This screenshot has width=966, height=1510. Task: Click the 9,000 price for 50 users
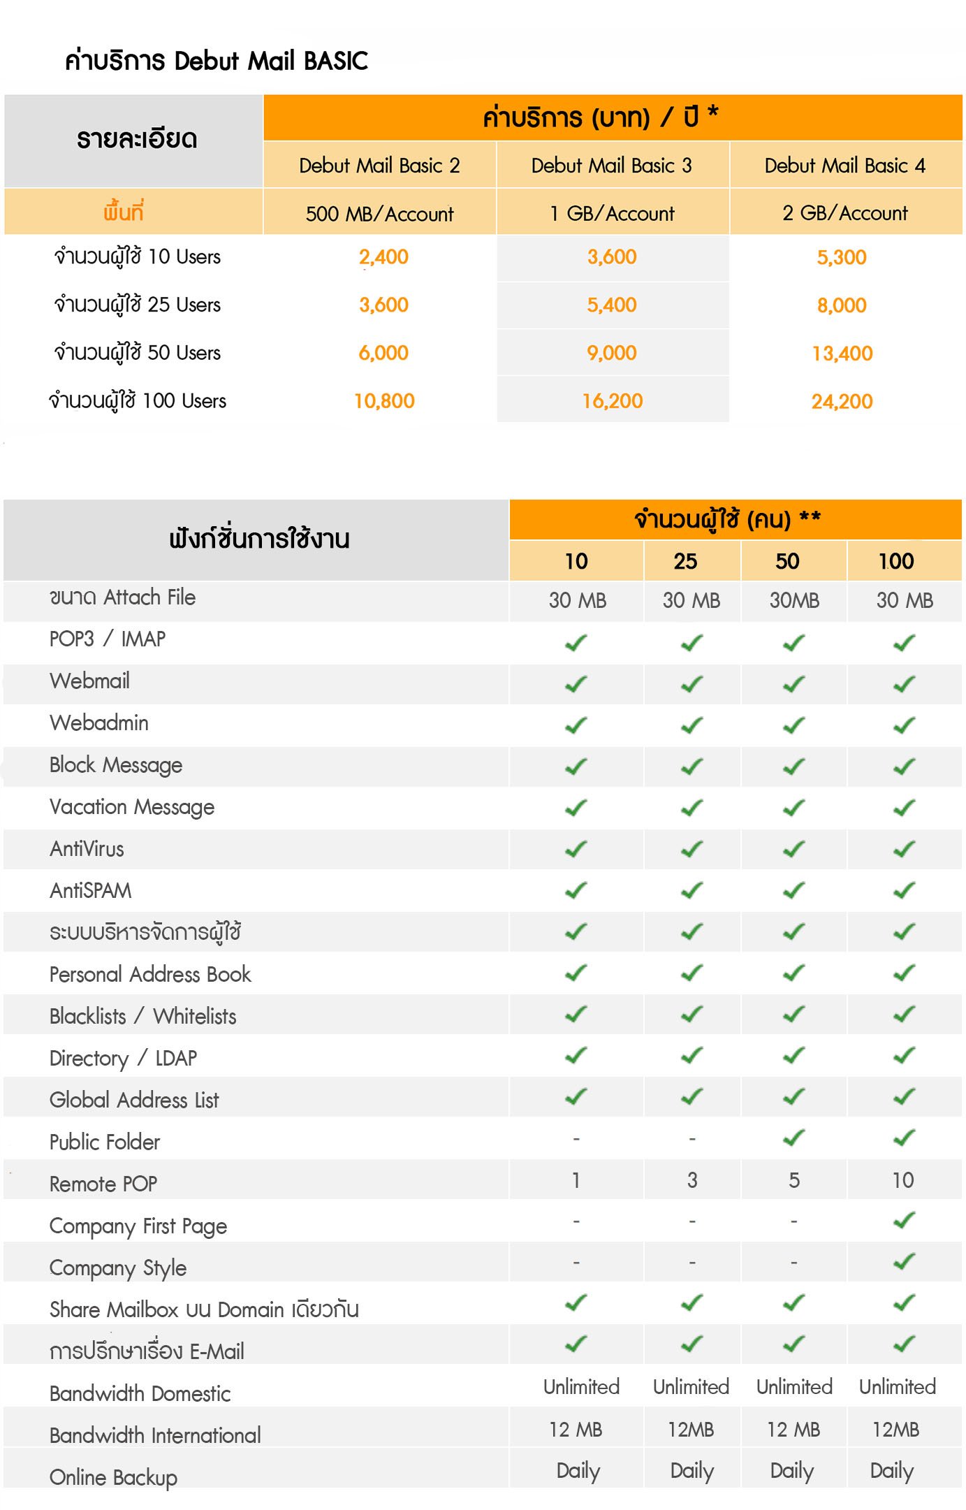(612, 353)
